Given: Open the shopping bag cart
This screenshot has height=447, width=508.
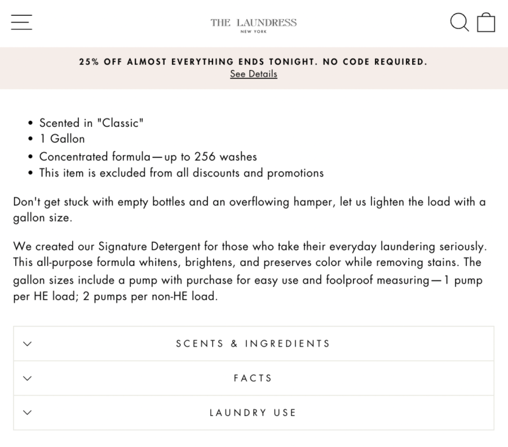Looking at the screenshot, I should point(486,22).
